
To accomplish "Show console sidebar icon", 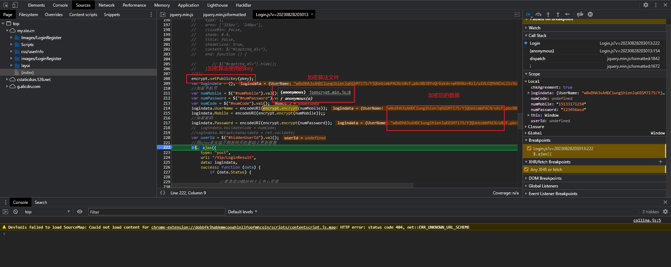I will [x=5, y=212].
